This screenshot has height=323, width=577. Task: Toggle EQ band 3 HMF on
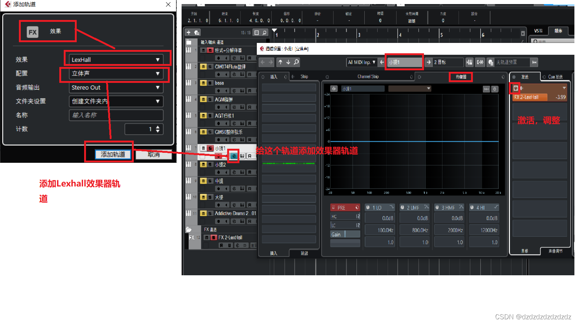[437, 208]
